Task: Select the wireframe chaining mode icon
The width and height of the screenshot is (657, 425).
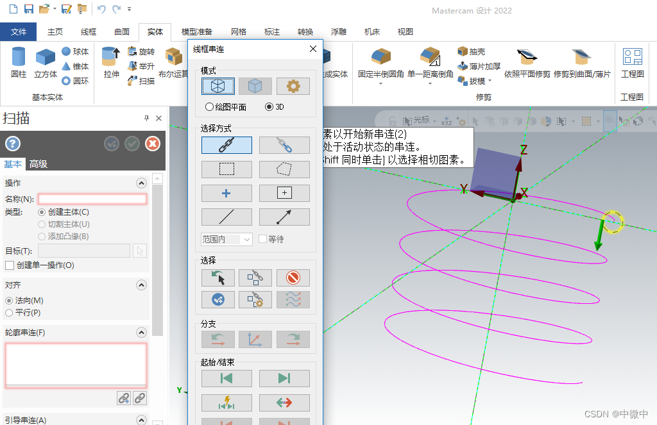Action: point(218,87)
